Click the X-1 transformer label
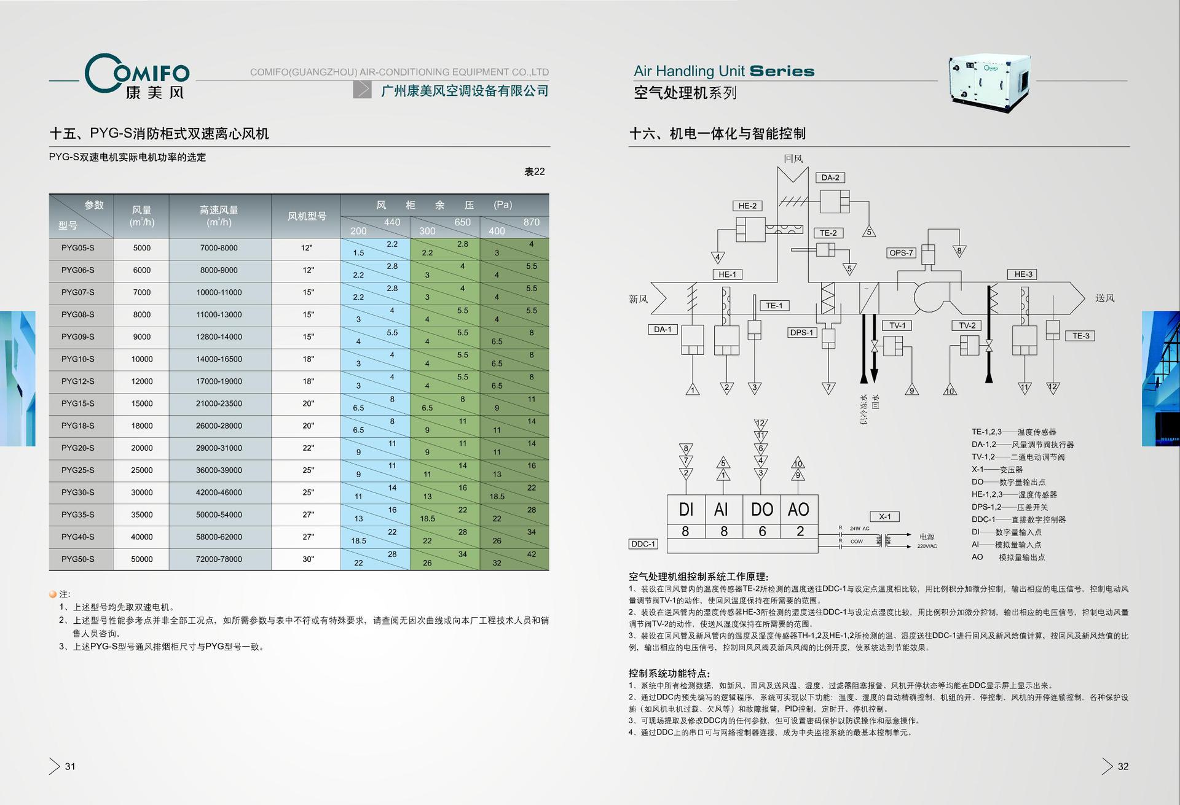The image size is (1180, 805). [884, 516]
